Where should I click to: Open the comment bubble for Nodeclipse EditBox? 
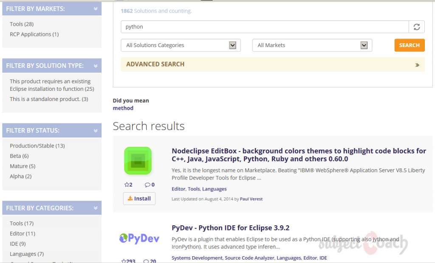(x=147, y=185)
